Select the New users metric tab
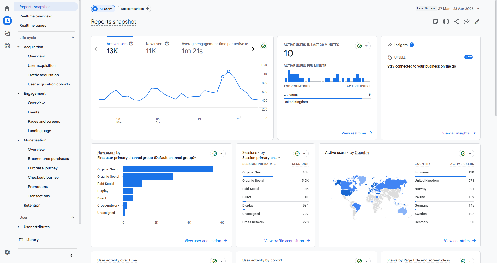This screenshot has width=497, height=263. tap(155, 44)
